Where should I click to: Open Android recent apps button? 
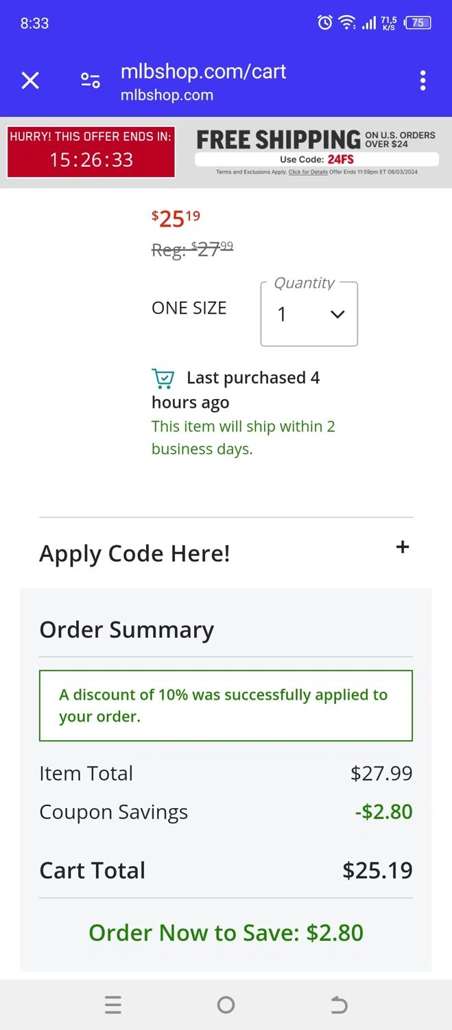(113, 1005)
